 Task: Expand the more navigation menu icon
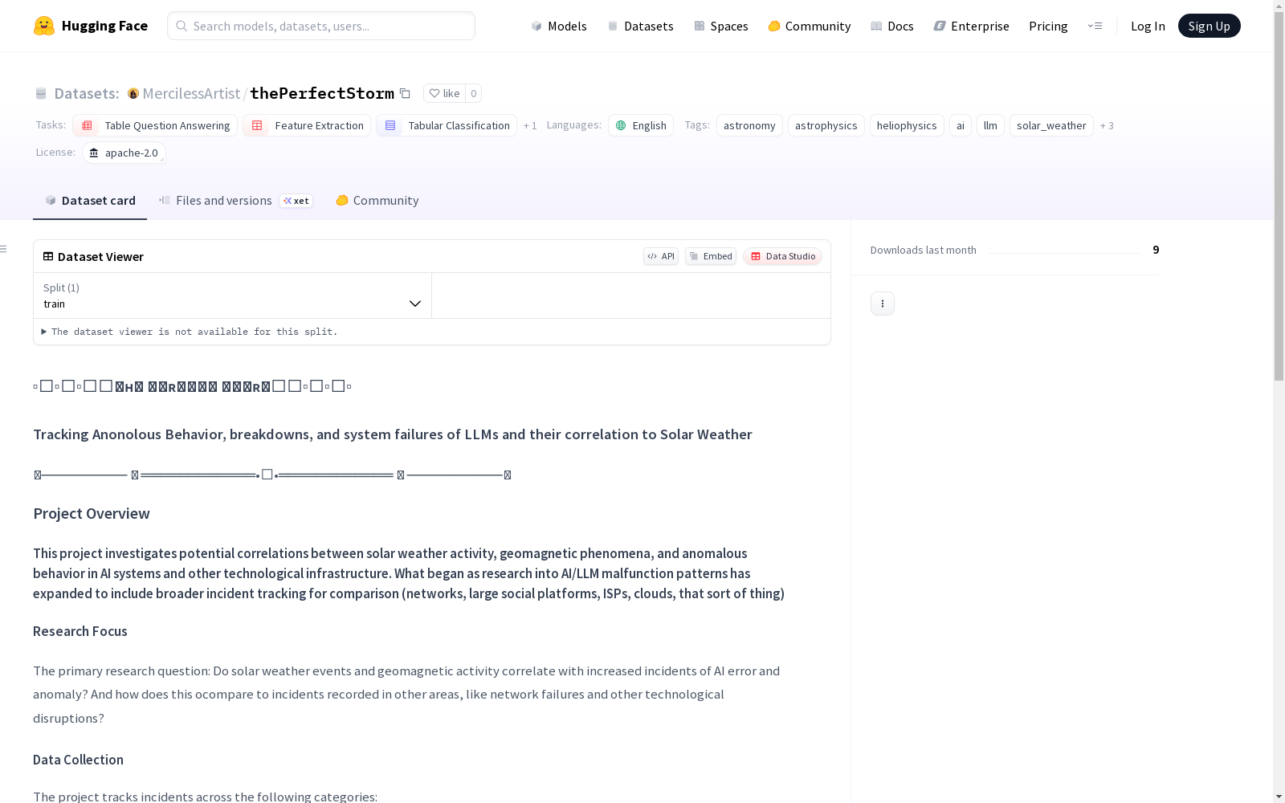click(1095, 26)
